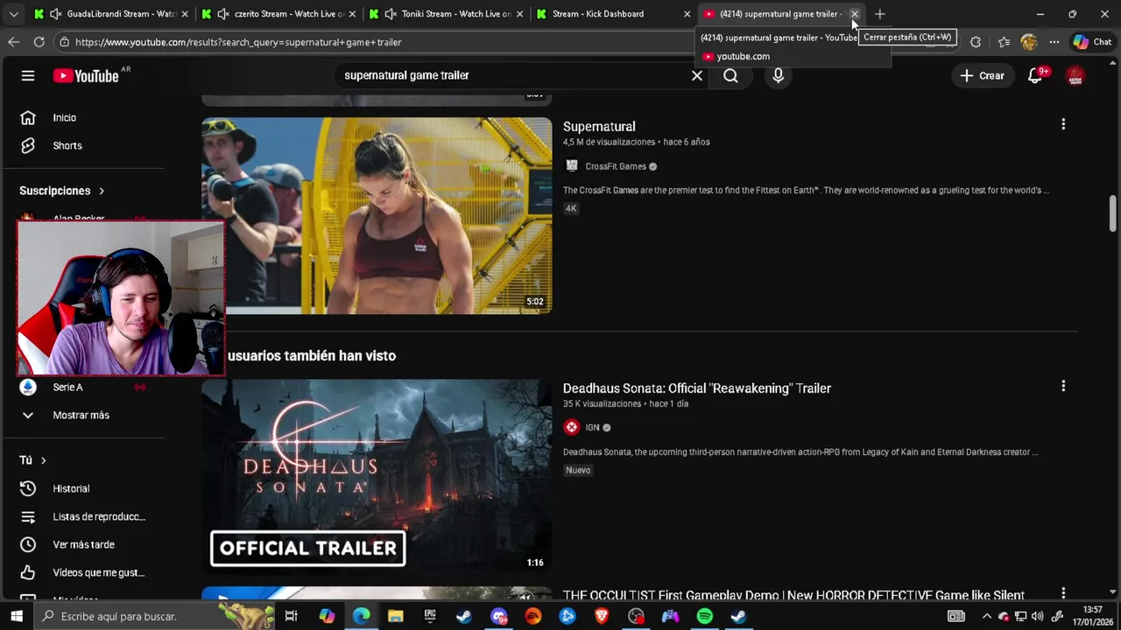The width and height of the screenshot is (1121, 630).
Task: Open Brave browser from taskbar
Action: 602,616
